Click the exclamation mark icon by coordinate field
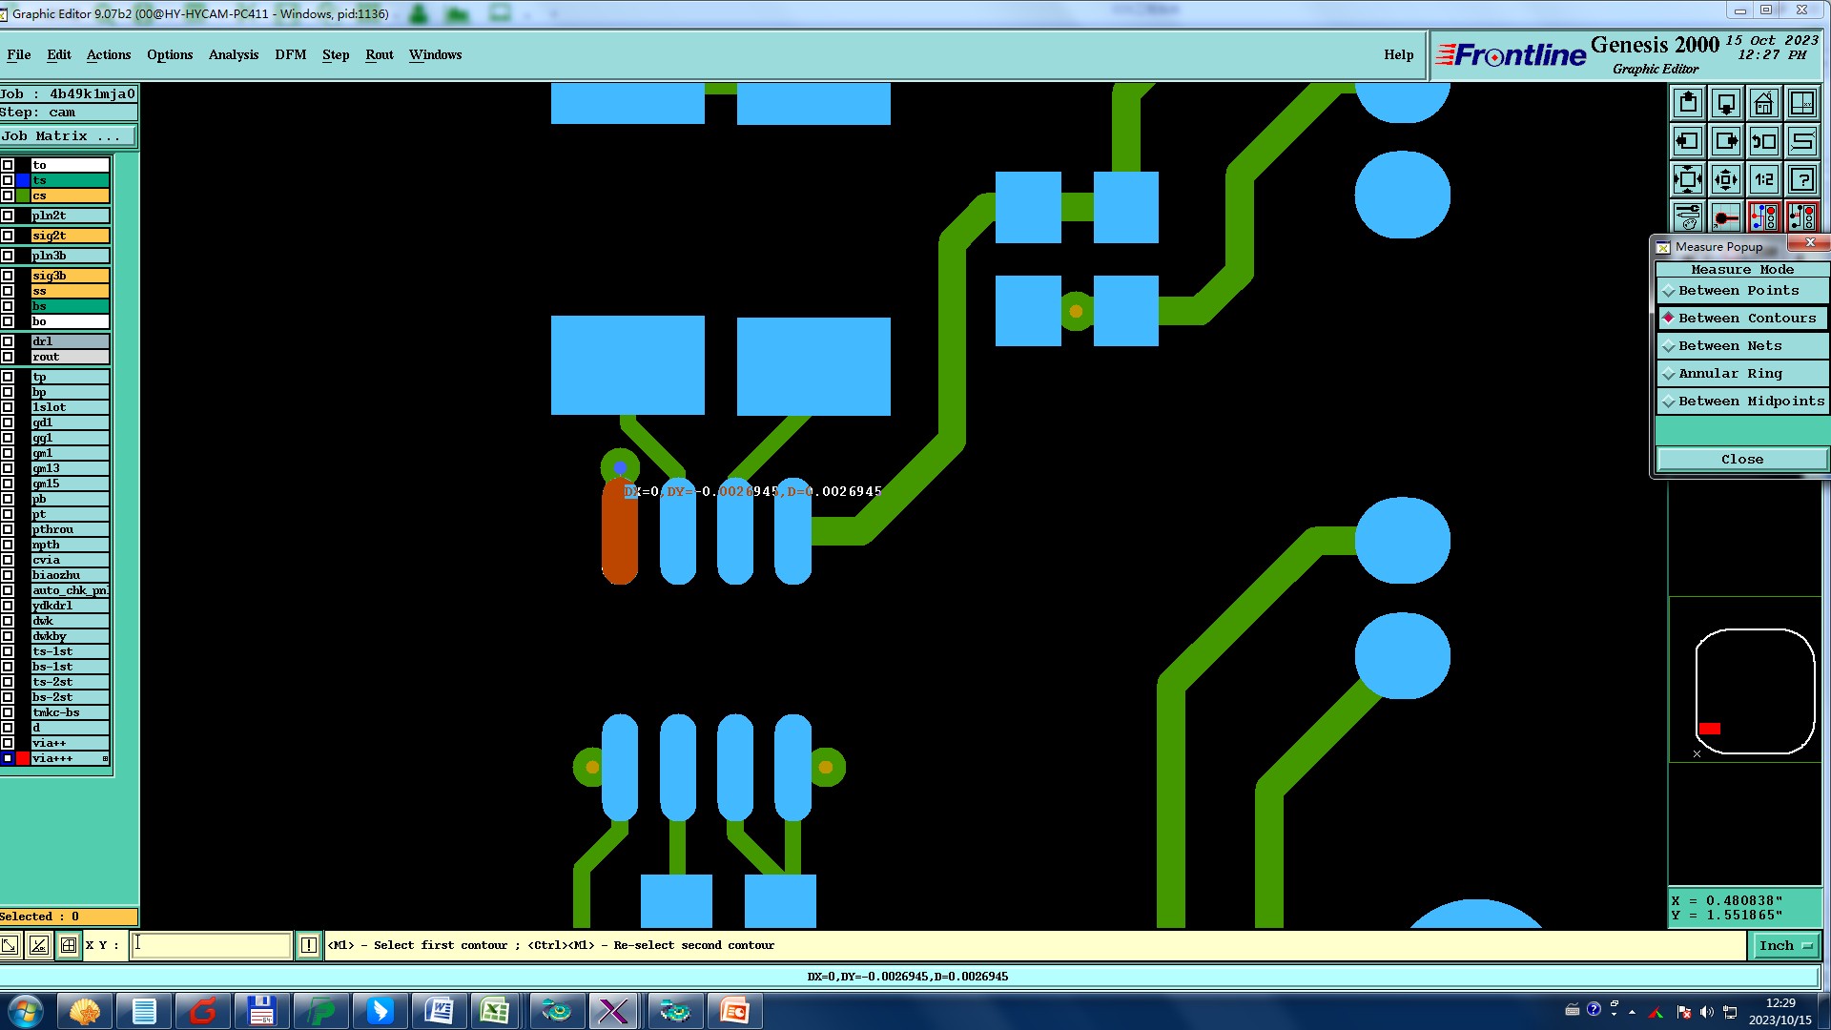The image size is (1831, 1030). (308, 945)
